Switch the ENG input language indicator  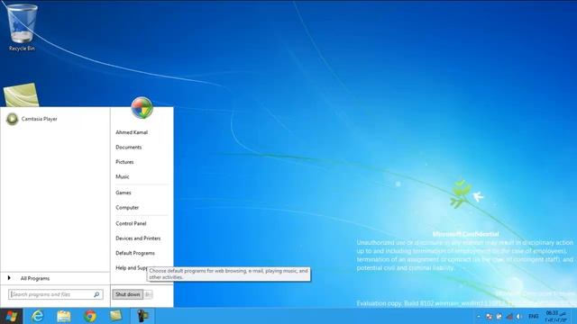[534, 316]
